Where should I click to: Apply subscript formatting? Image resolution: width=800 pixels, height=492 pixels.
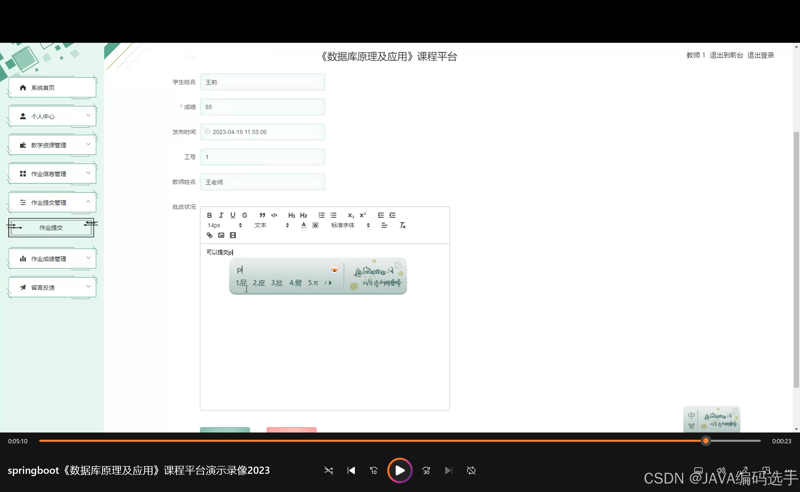click(x=351, y=215)
